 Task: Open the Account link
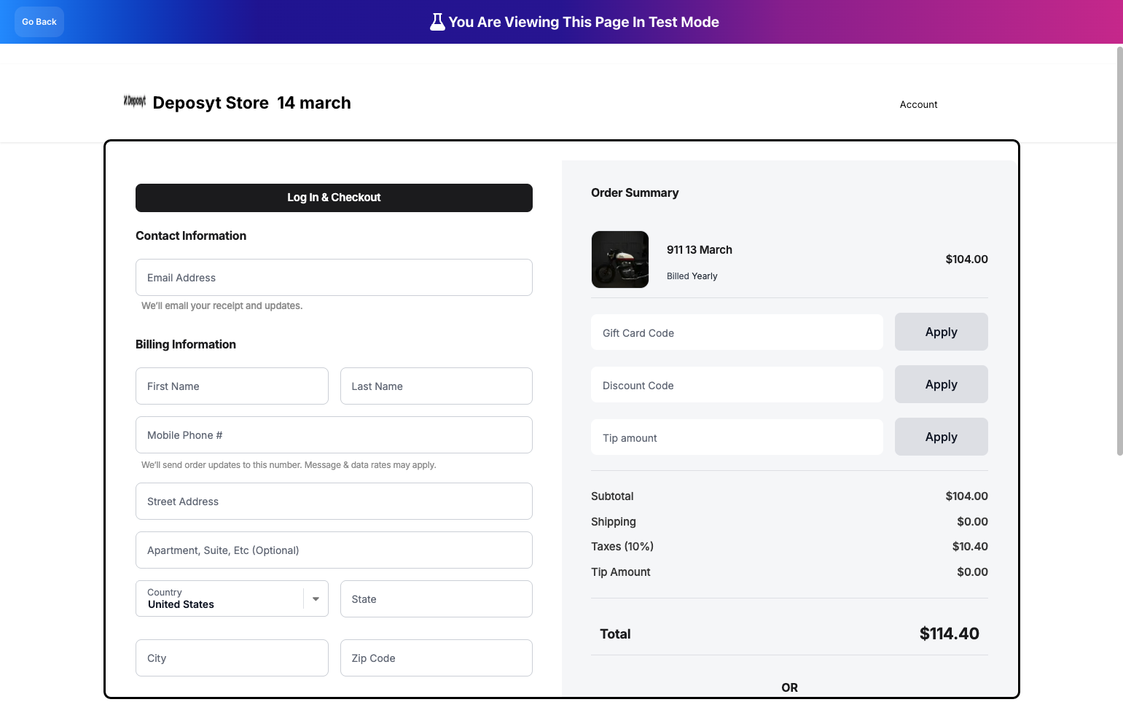pos(918,104)
